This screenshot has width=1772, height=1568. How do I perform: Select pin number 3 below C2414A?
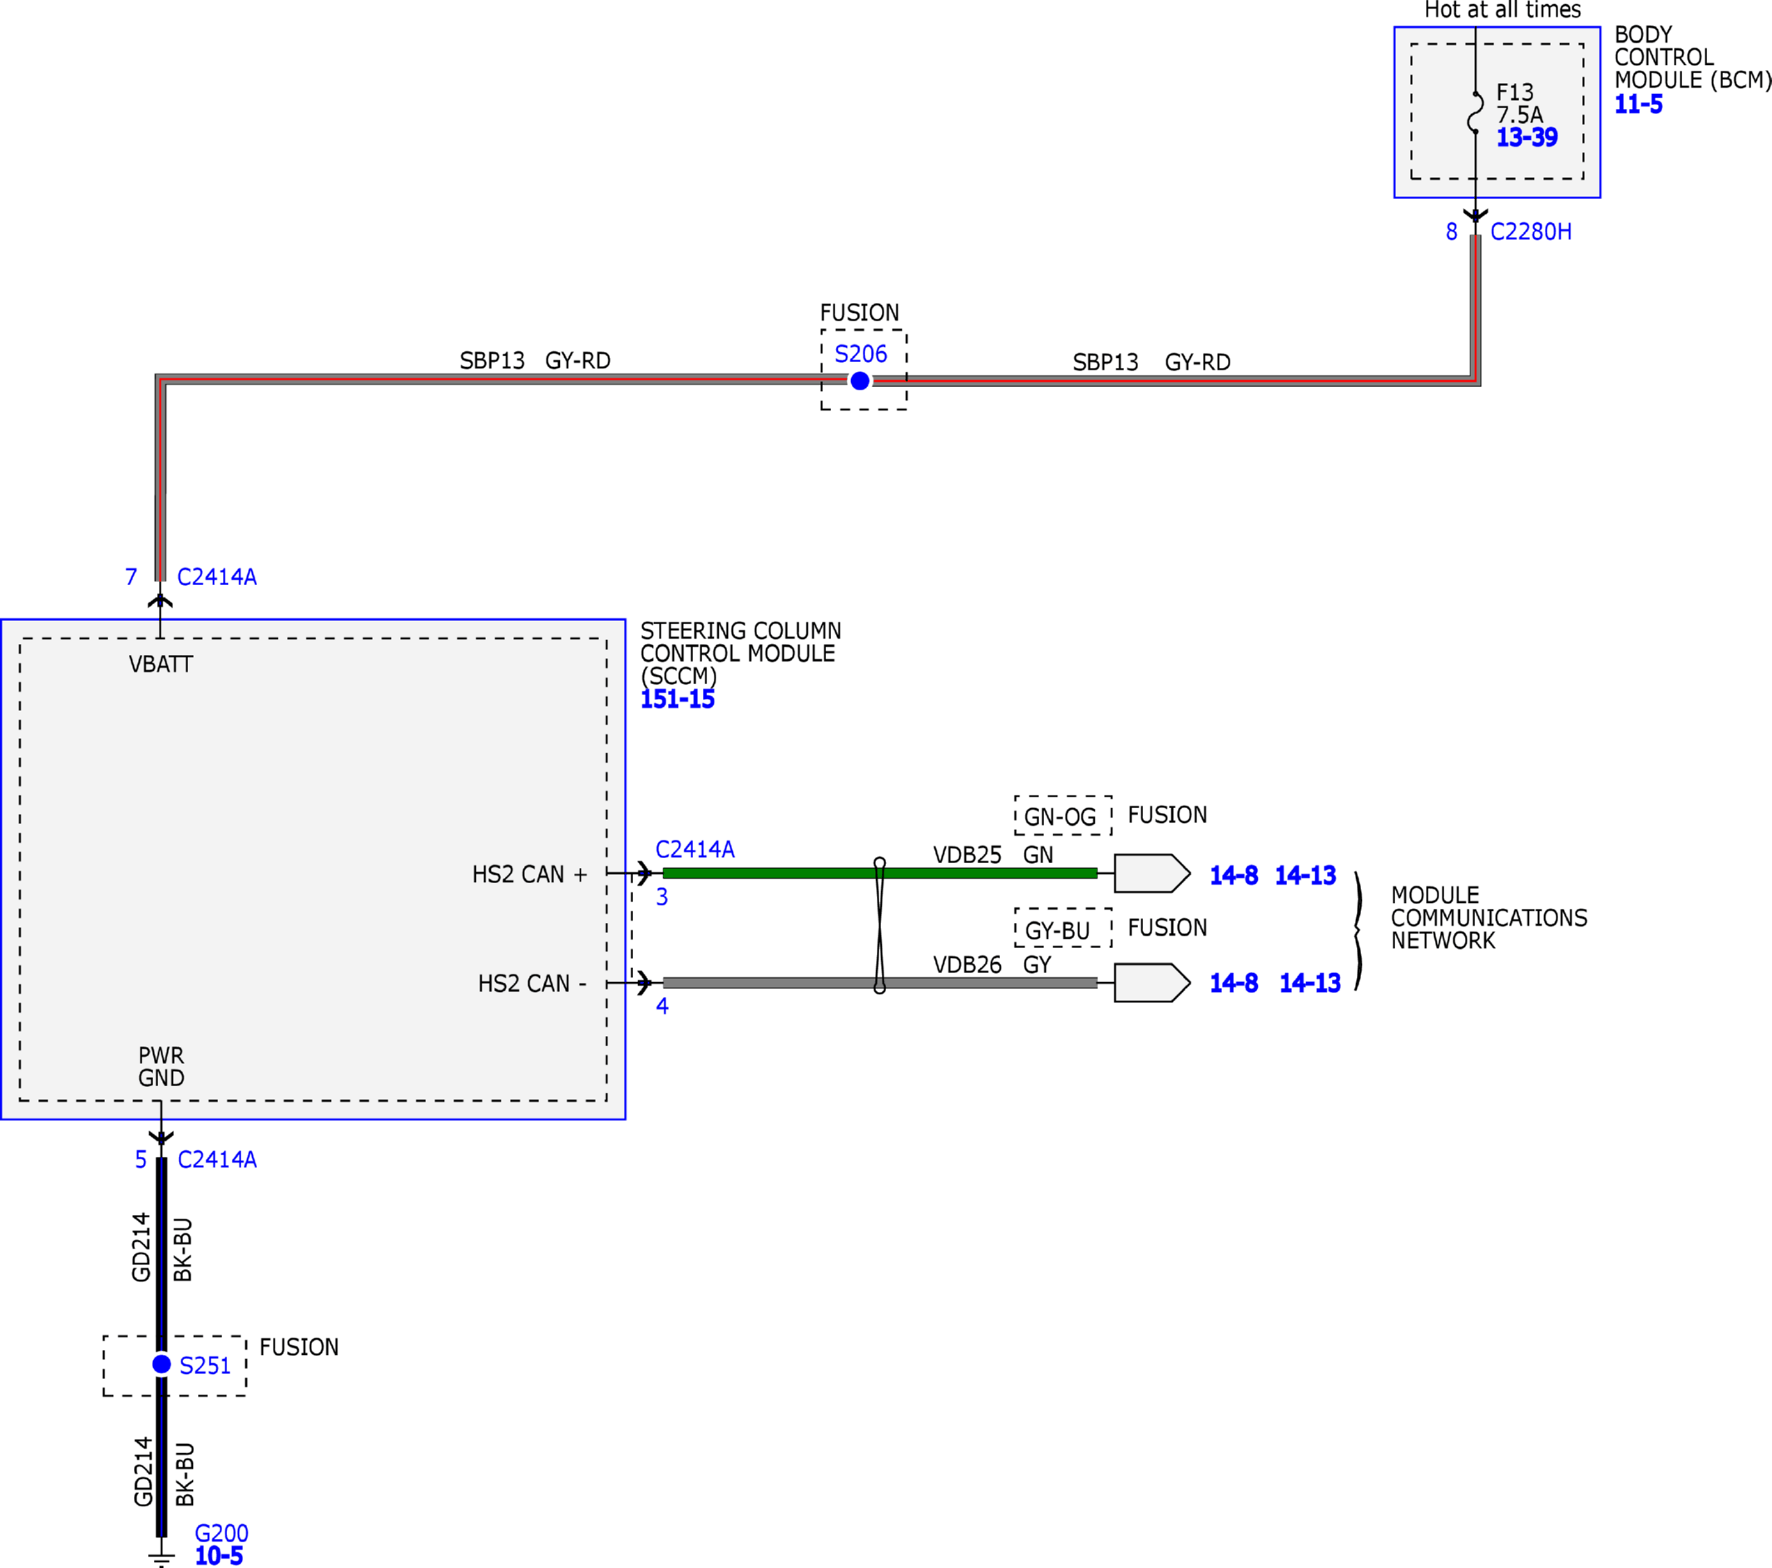661,896
